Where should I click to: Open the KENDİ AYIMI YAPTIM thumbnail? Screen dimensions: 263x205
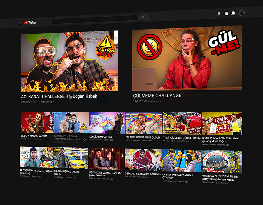click(107, 123)
